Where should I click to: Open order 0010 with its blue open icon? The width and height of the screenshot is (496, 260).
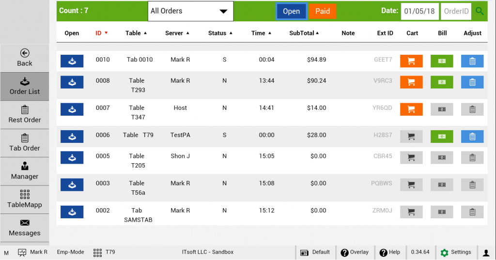[x=72, y=61]
